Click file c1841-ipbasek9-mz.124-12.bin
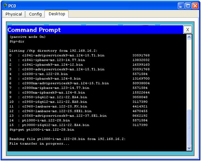The width and height of the screenshot is (201, 161). (52, 65)
